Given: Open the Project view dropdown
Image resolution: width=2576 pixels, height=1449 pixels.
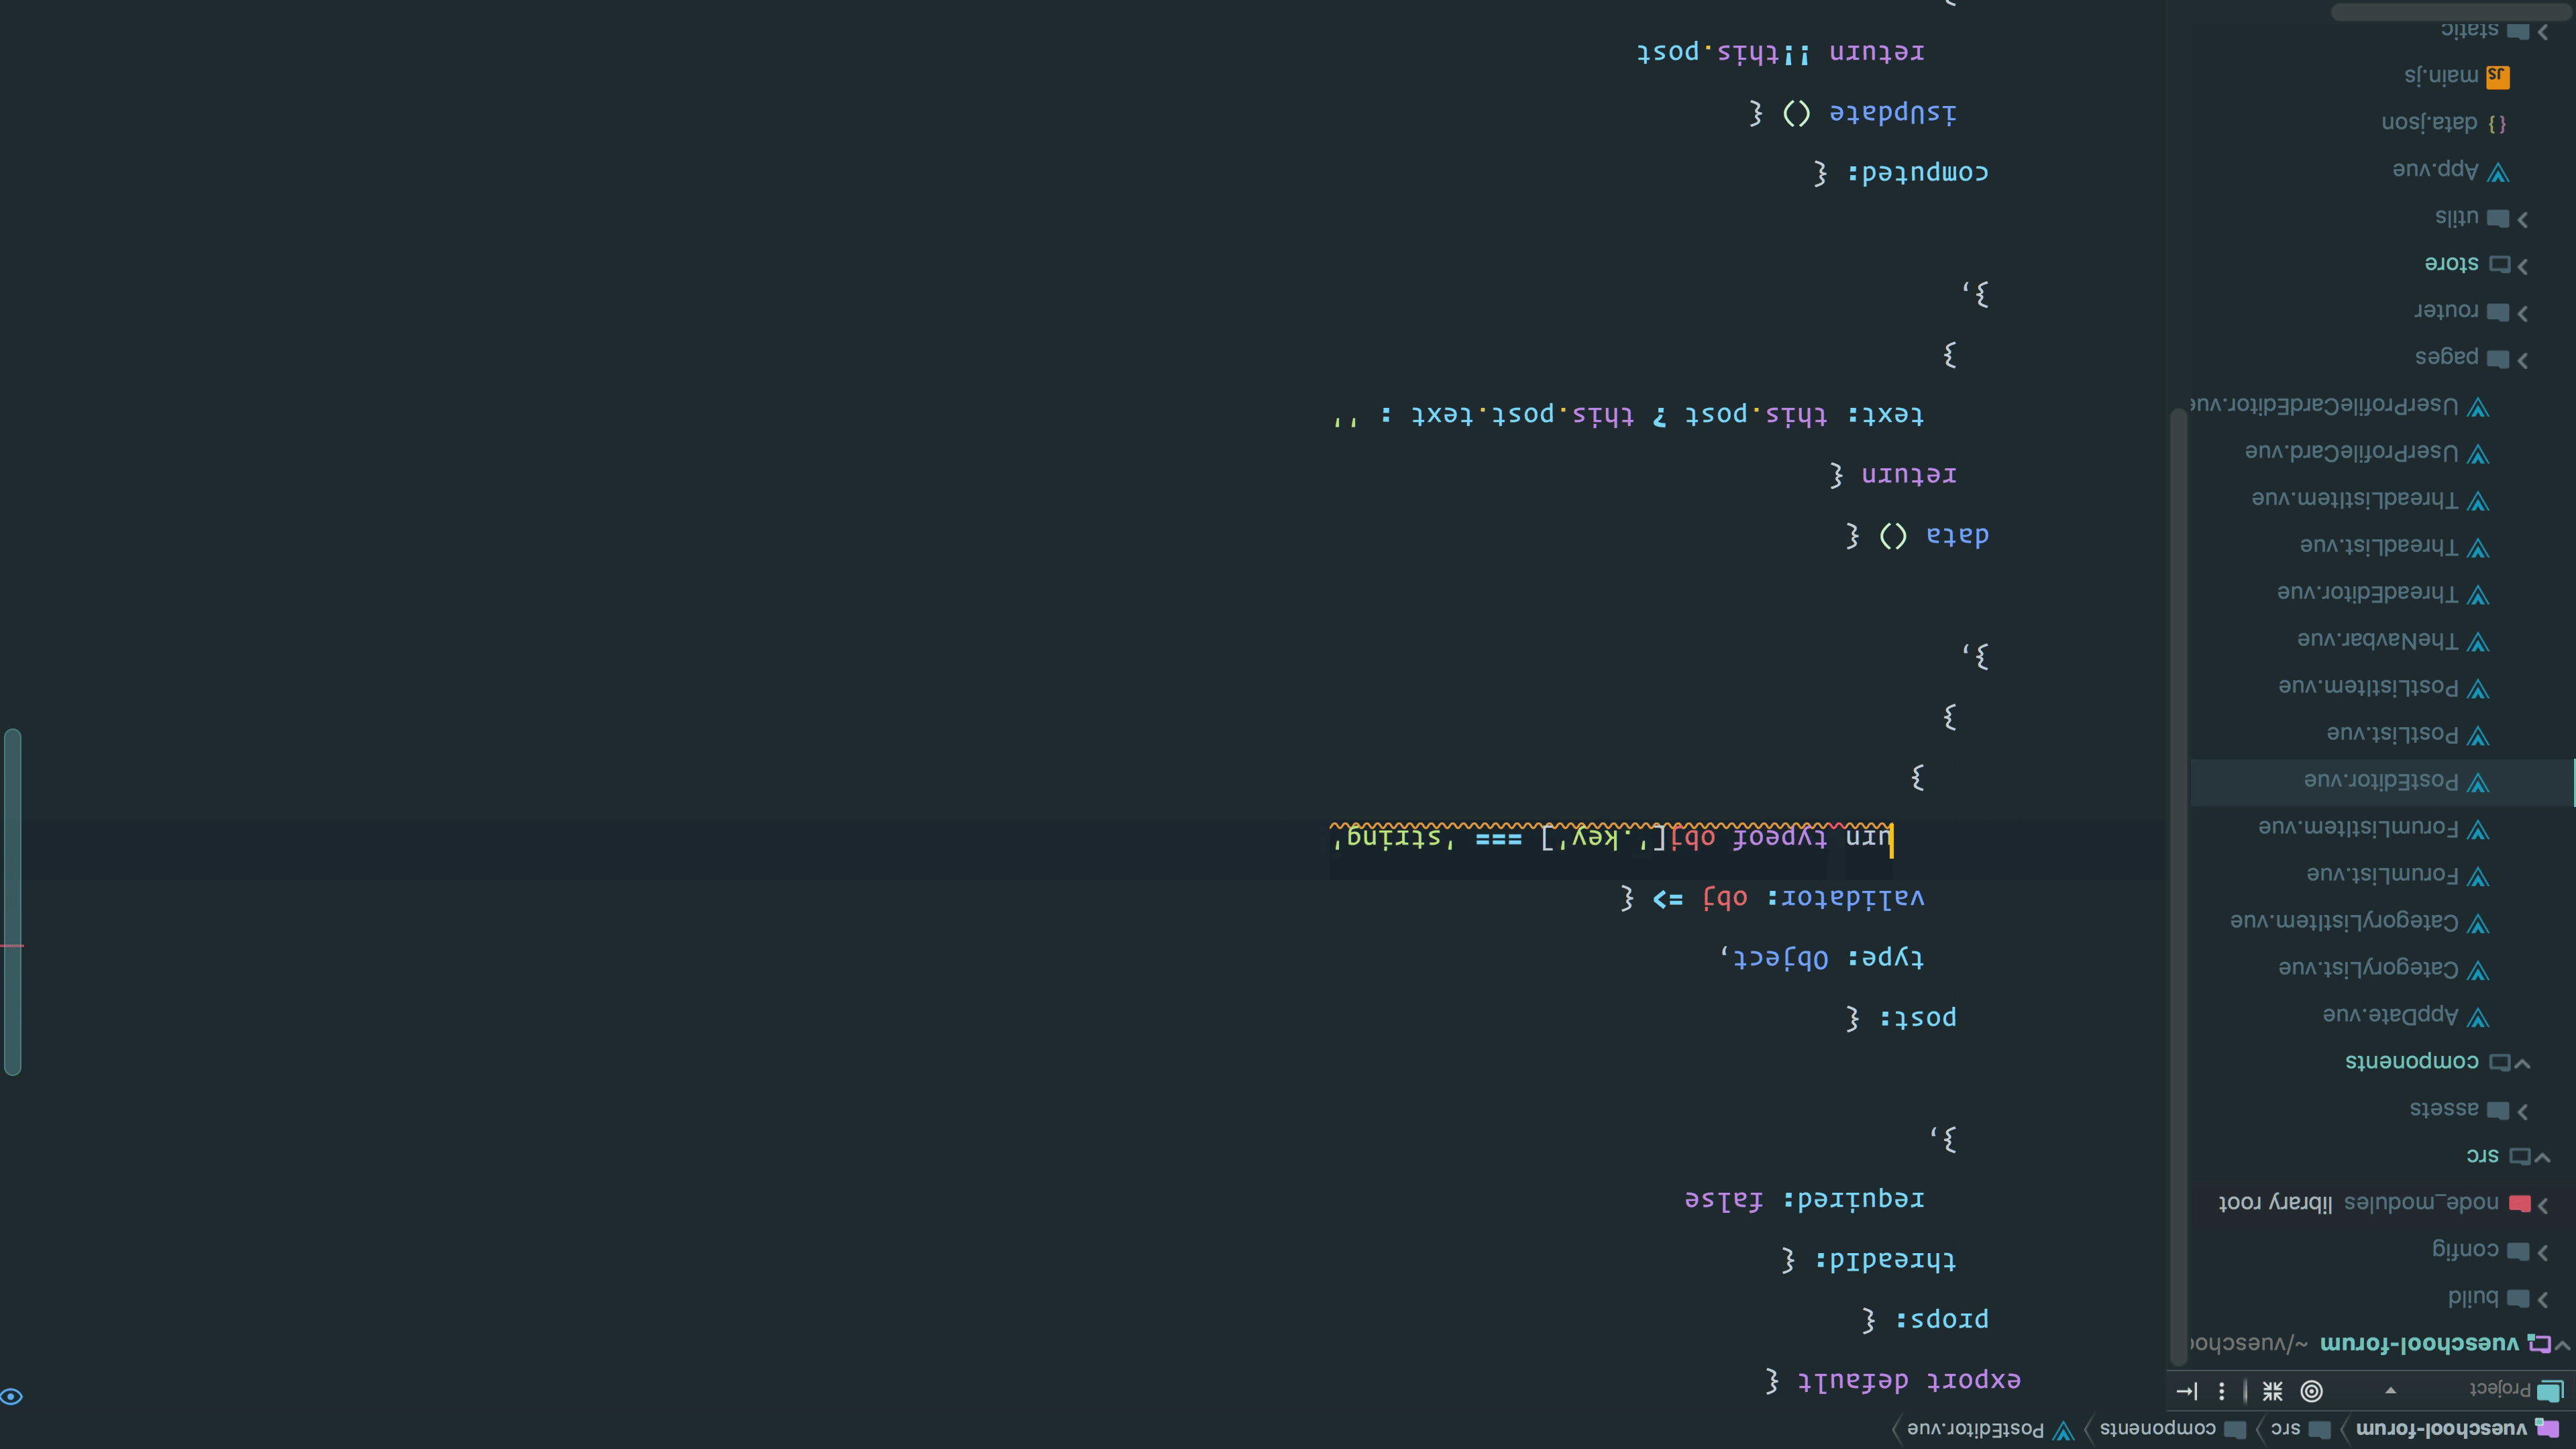Looking at the screenshot, I should tap(2391, 1390).
